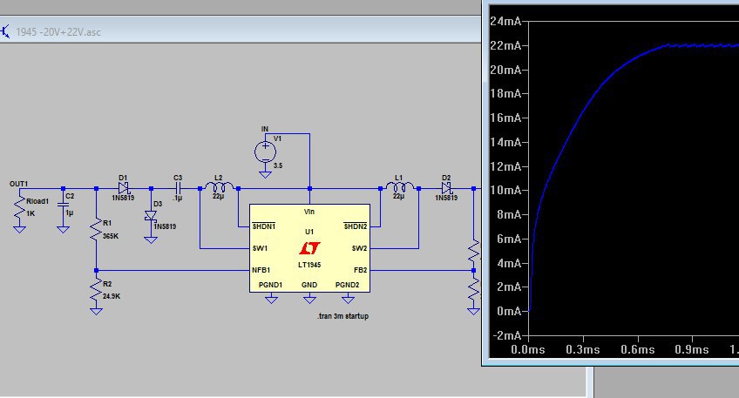Click the ground symbol under V1
Image resolution: width=739 pixels, height=398 pixels.
coord(265,174)
